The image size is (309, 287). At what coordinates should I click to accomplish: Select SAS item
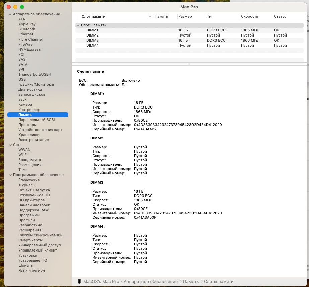coord(22,59)
